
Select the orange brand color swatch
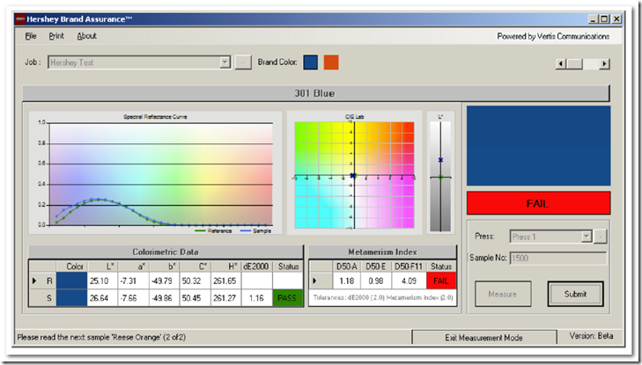(x=331, y=62)
